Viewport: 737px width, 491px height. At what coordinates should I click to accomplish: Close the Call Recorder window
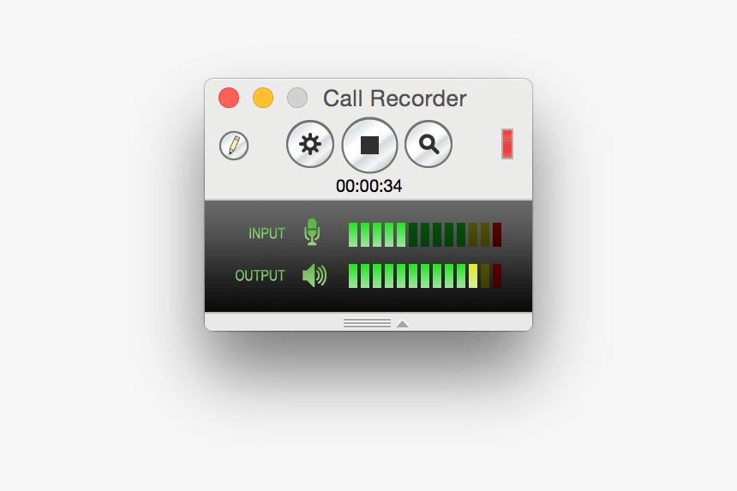pos(229,98)
